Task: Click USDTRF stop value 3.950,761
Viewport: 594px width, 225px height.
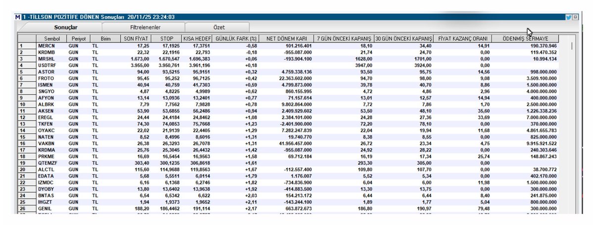Action: [x=170, y=65]
